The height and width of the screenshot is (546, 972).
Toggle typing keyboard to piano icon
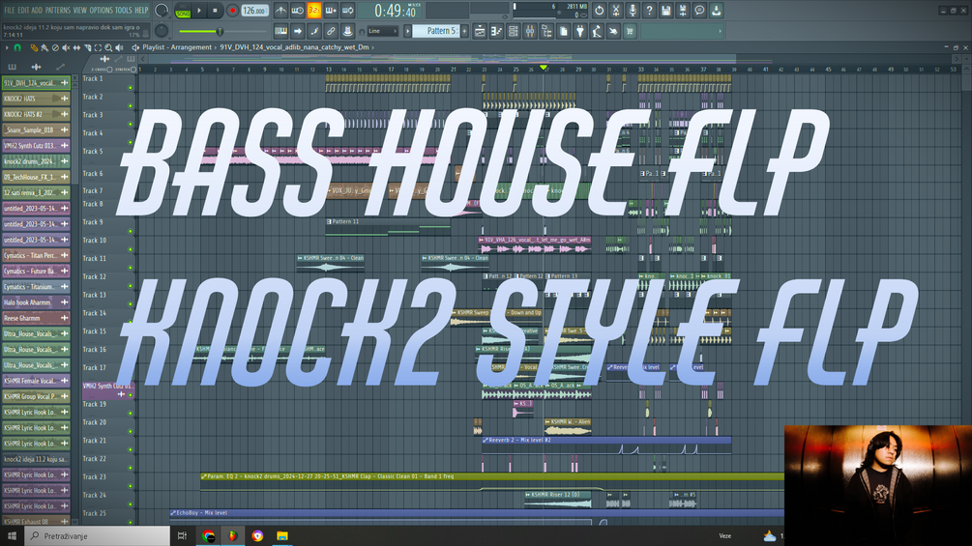[280, 31]
